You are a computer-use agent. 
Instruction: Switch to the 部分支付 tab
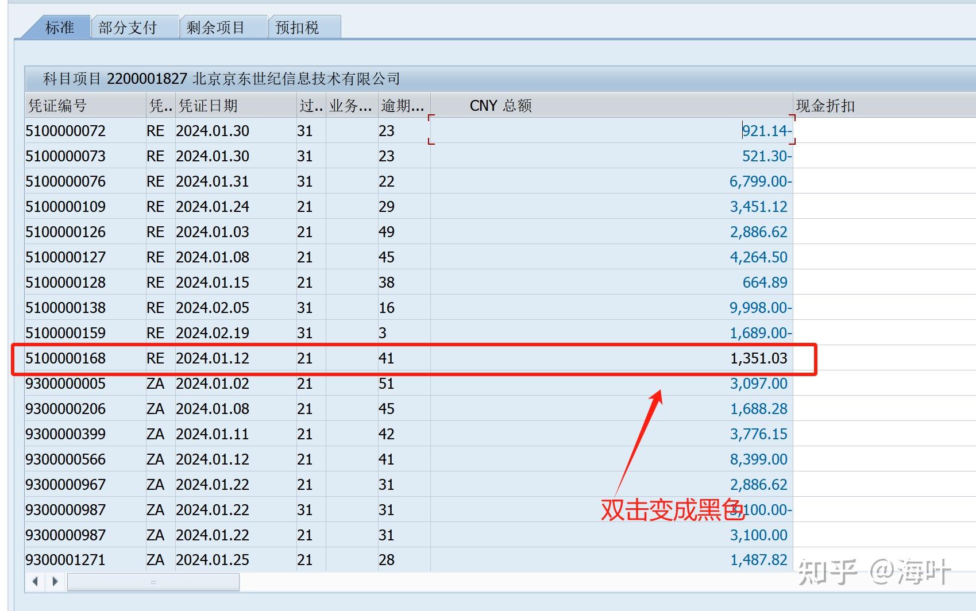pyautogui.click(x=130, y=26)
